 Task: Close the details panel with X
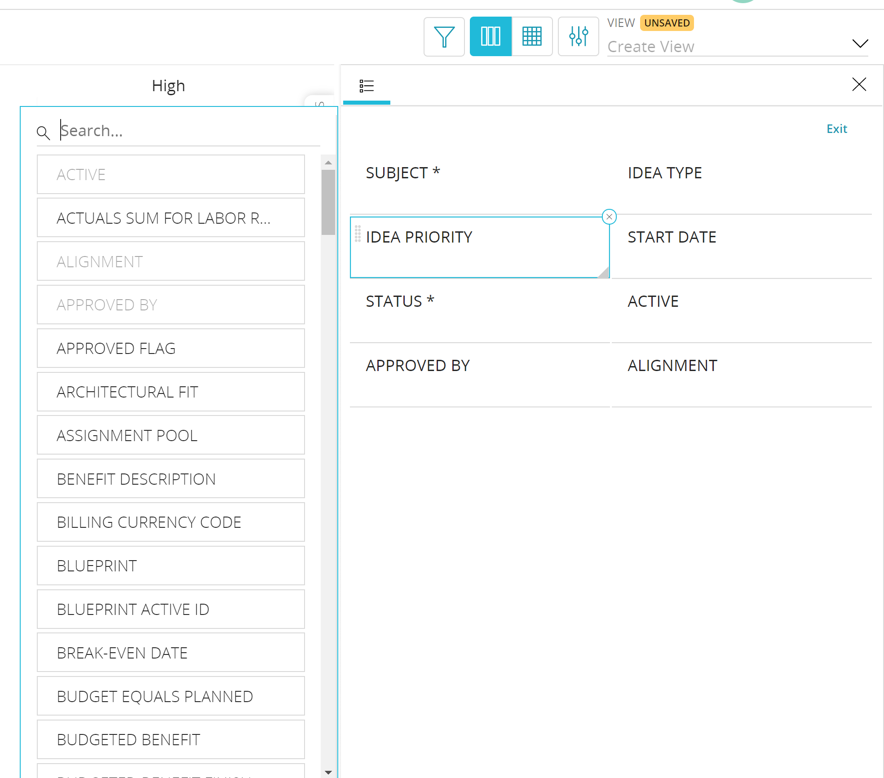point(859,84)
